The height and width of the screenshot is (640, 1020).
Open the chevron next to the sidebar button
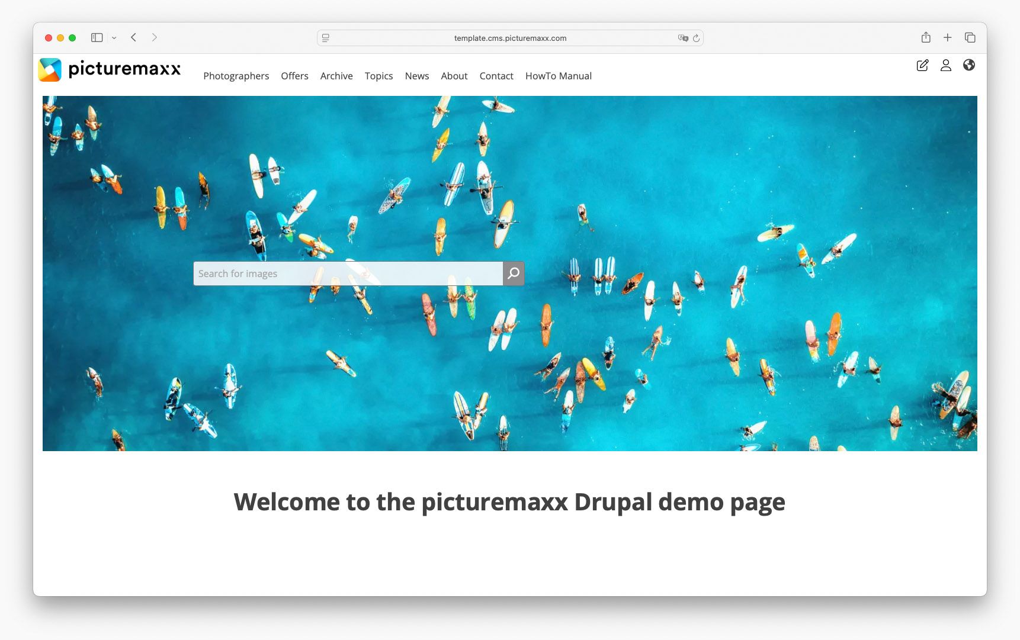point(114,37)
